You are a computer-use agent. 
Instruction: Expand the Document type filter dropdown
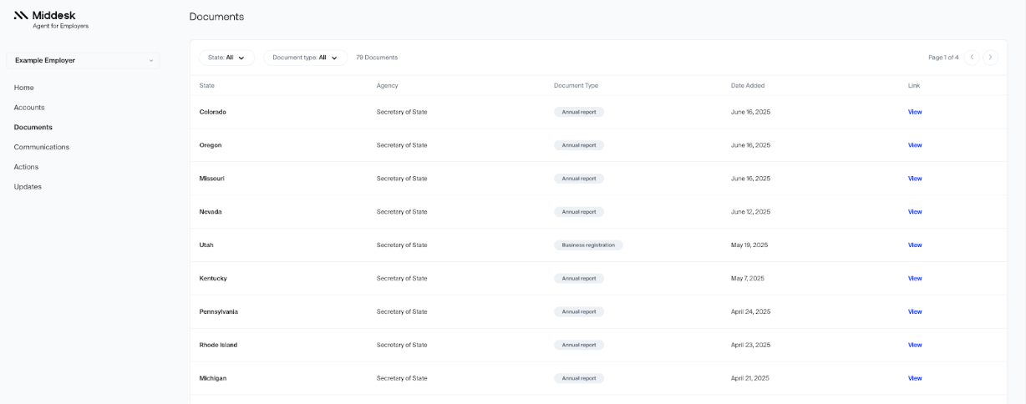point(305,58)
